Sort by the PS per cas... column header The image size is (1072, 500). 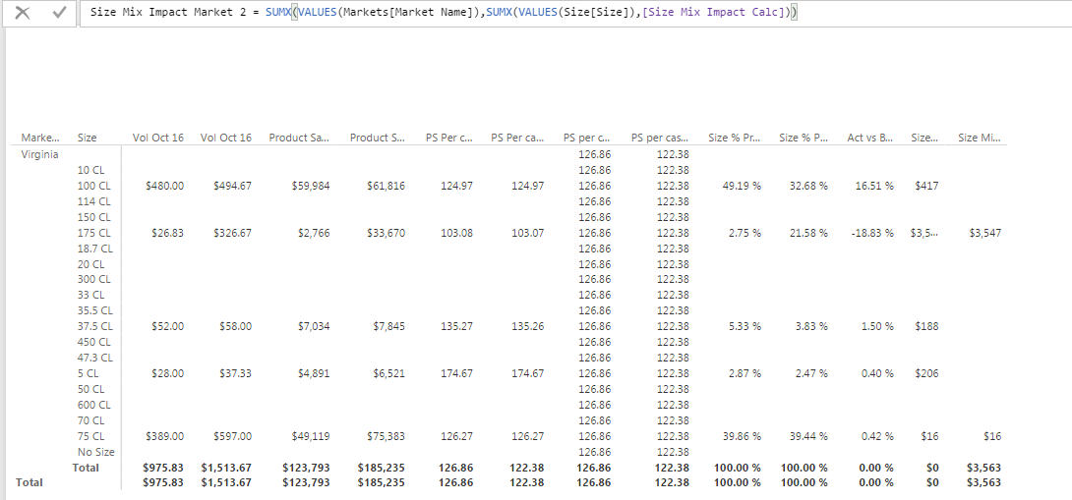point(660,138)
